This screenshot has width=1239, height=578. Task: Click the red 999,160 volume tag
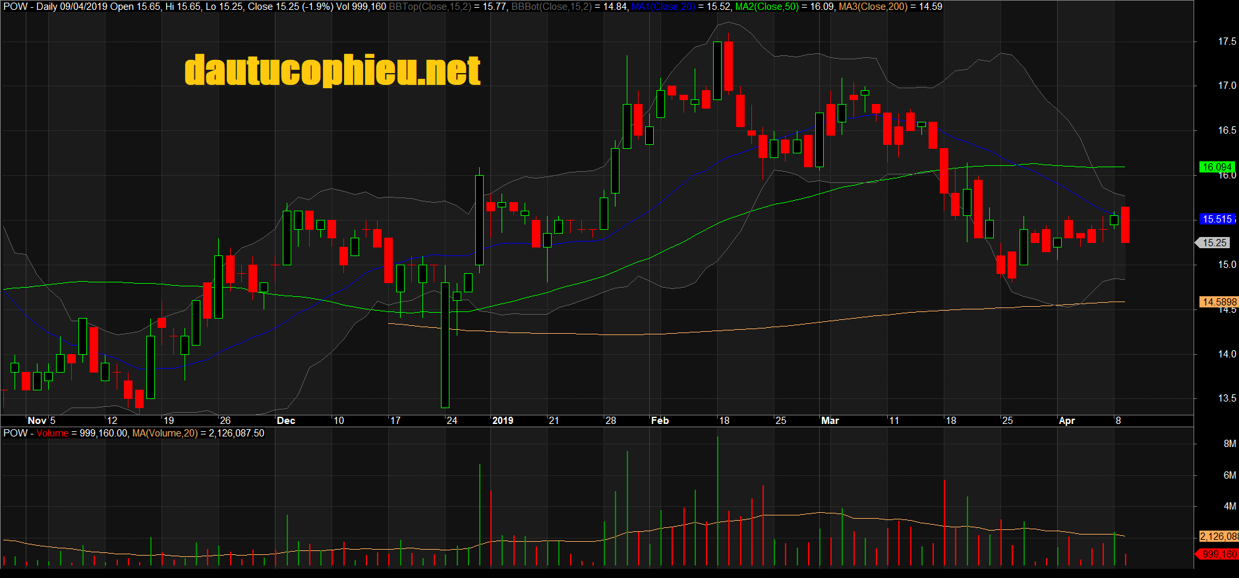[x=1217, y=554]
